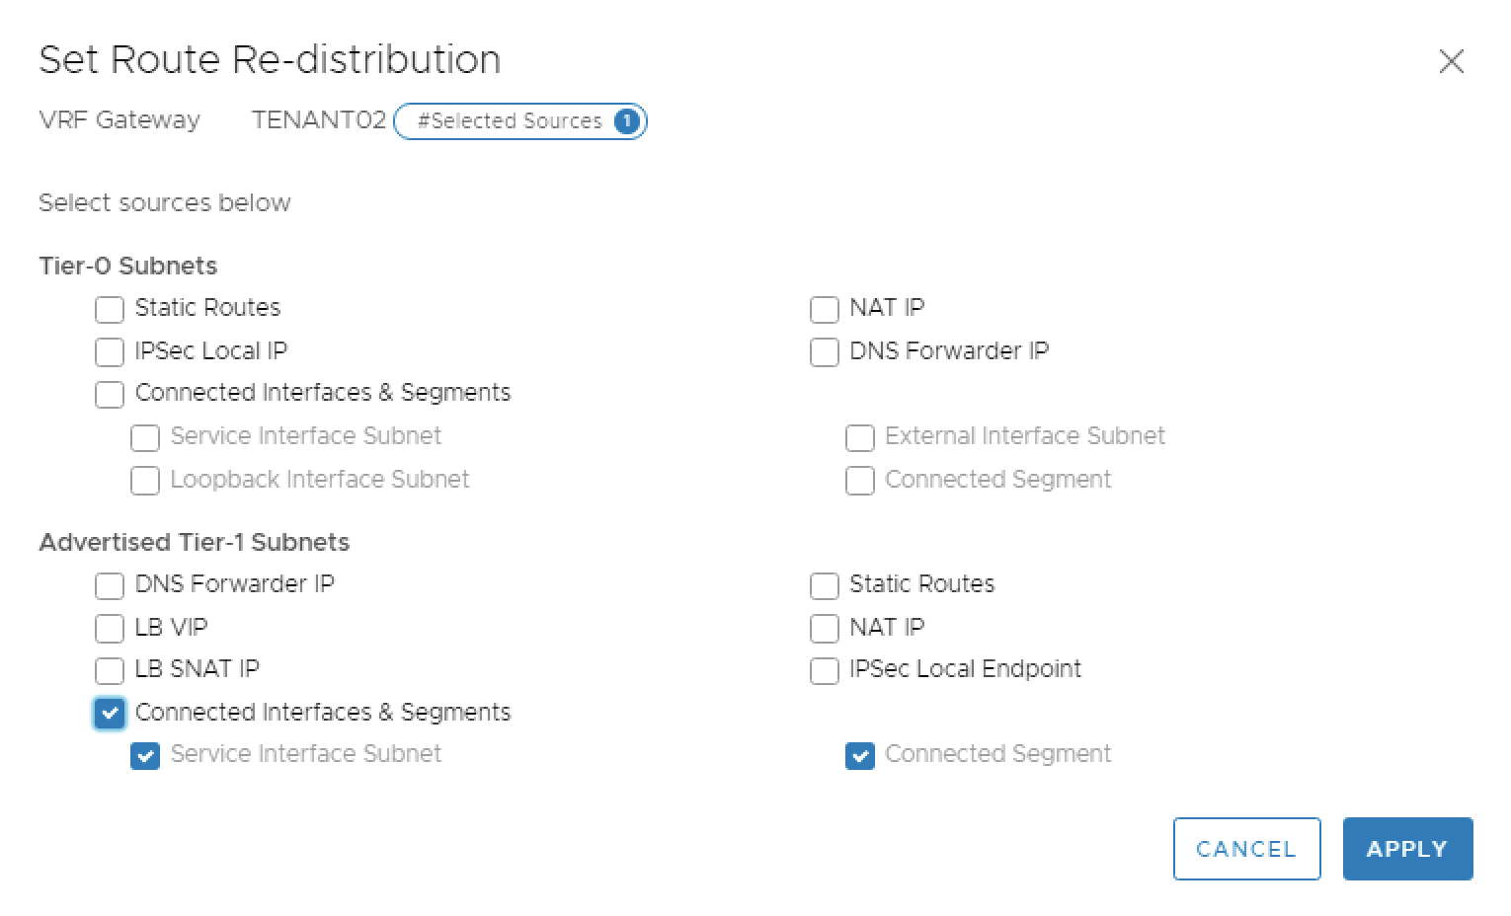Check the Tier-0 NAT IP option
Image resolution: width=1511 pixels, height=916 pixels.
[x=824, y=309]
